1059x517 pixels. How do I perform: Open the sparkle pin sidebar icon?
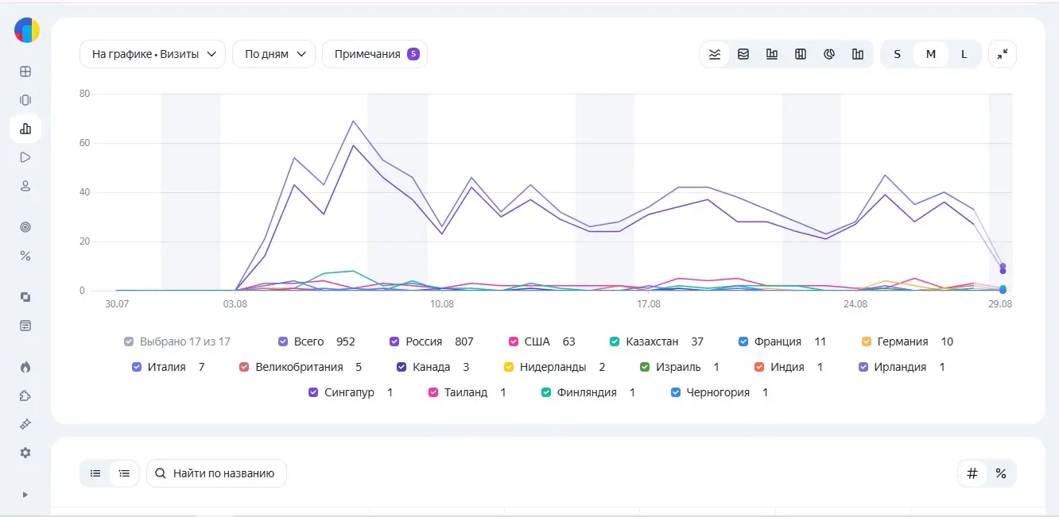click(25, 424)
